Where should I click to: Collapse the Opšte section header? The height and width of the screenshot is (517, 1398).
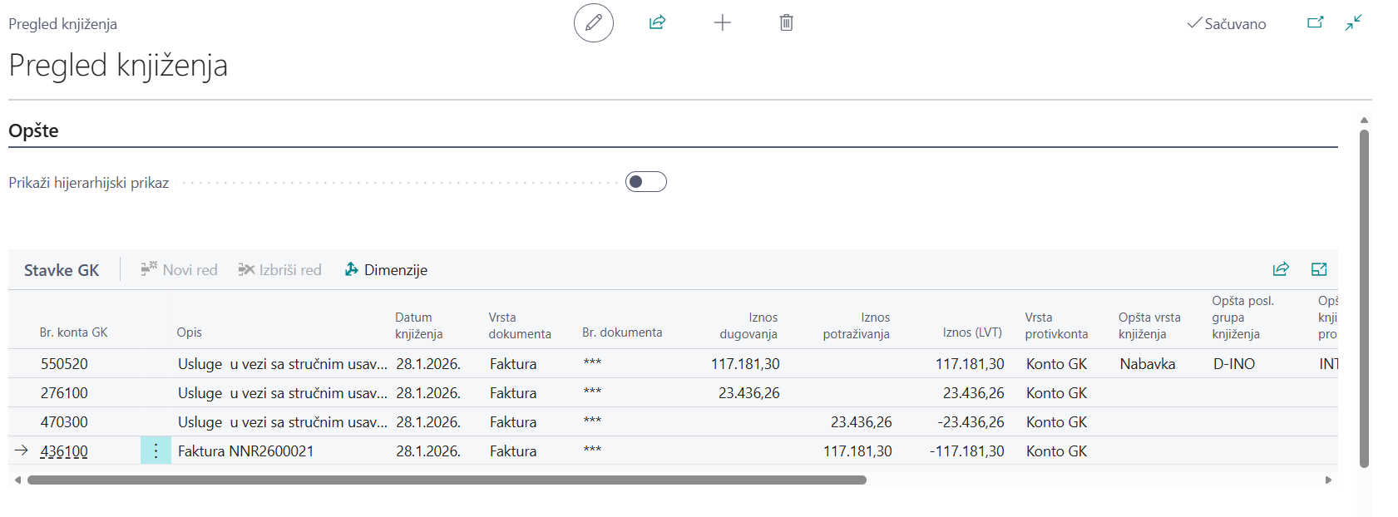coord(34,130)
